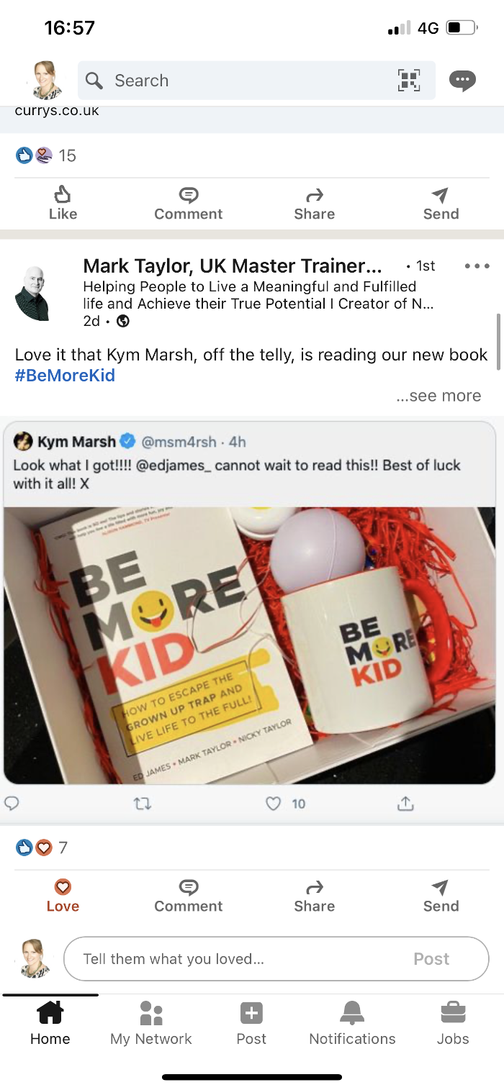This screenshot has width=504, height=1090.
Task: Go to the My Network tab
Action: 151,1023
